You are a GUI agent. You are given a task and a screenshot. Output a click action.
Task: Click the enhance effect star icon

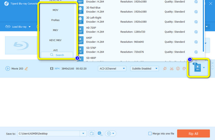[x=165, y=69]
